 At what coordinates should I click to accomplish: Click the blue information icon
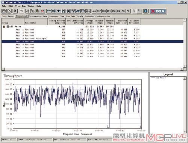[146, 11]
